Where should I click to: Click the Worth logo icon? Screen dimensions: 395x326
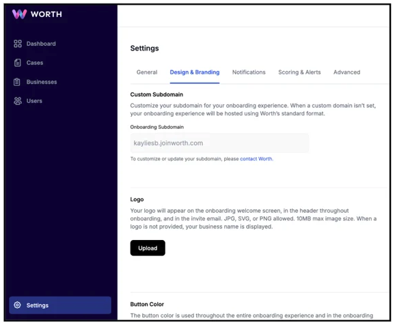coord(19,14)
